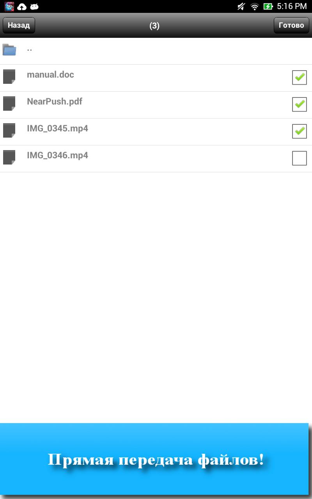The width and height of the screenshot is (312, 499).
Task: Confirm selection with the Готово button
Action: pos(291,25)
